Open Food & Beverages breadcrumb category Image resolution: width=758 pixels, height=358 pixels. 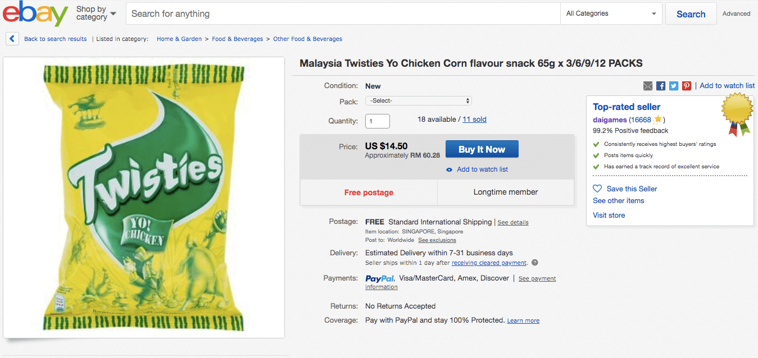(237, 39)
